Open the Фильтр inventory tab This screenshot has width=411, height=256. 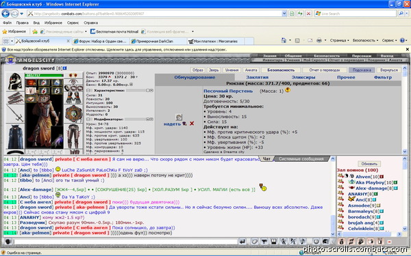(x=383, y=77)
